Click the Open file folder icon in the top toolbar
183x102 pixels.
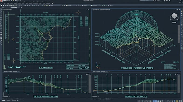pyautogui.click(x=3, y=5)
